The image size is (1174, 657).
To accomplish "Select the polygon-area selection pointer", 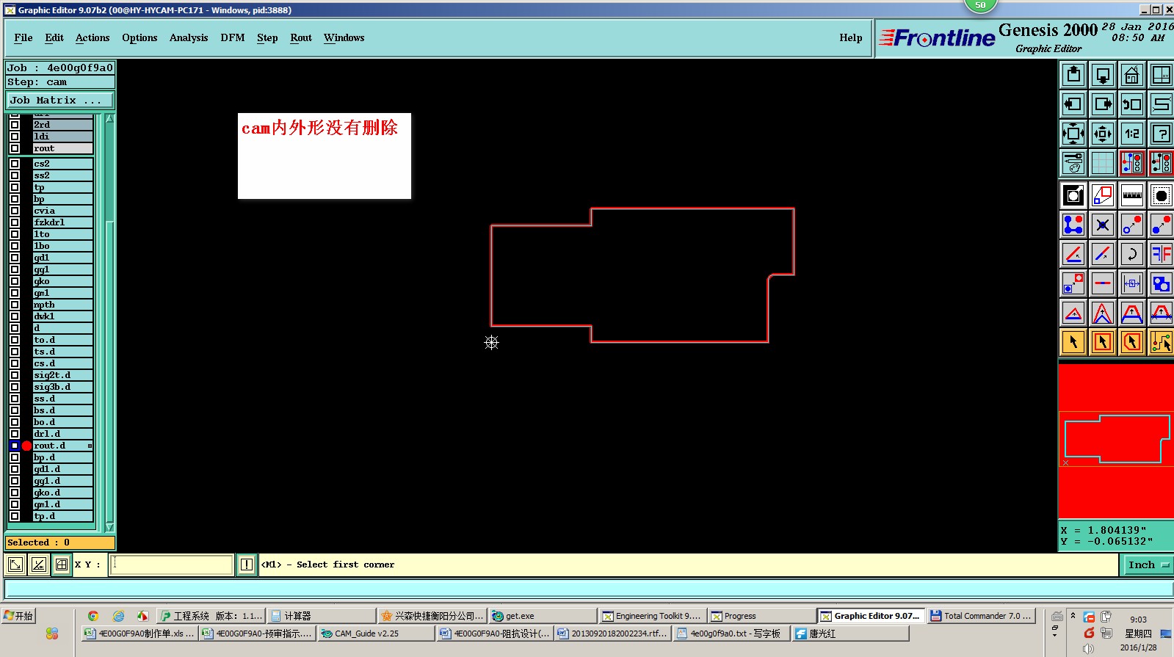I will pos(1132,342).
